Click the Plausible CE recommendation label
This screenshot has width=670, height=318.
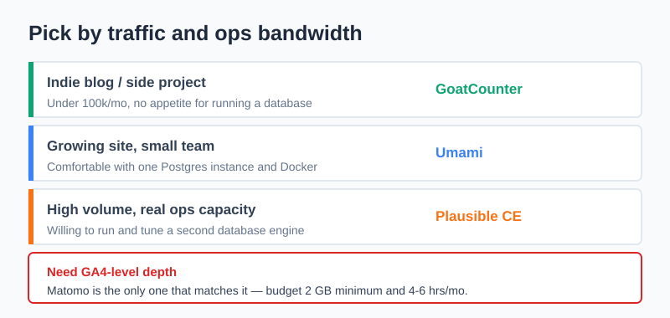pyautogui.click(x=478, y=217)
